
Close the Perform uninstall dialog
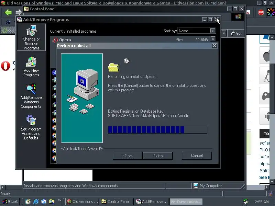click(x=214, y=46)
